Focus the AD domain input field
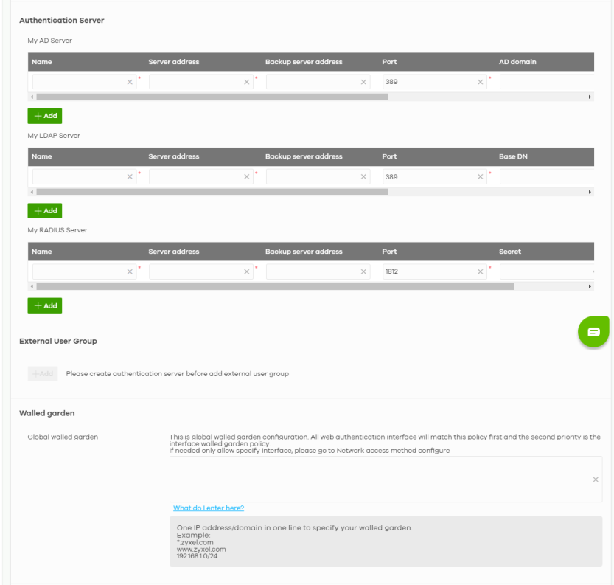This screenshot has width=614, height=585. 546,82
